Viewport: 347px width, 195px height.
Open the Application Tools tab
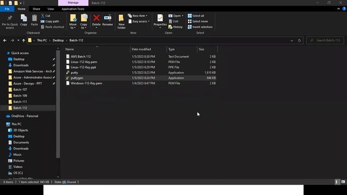(73, 9)
